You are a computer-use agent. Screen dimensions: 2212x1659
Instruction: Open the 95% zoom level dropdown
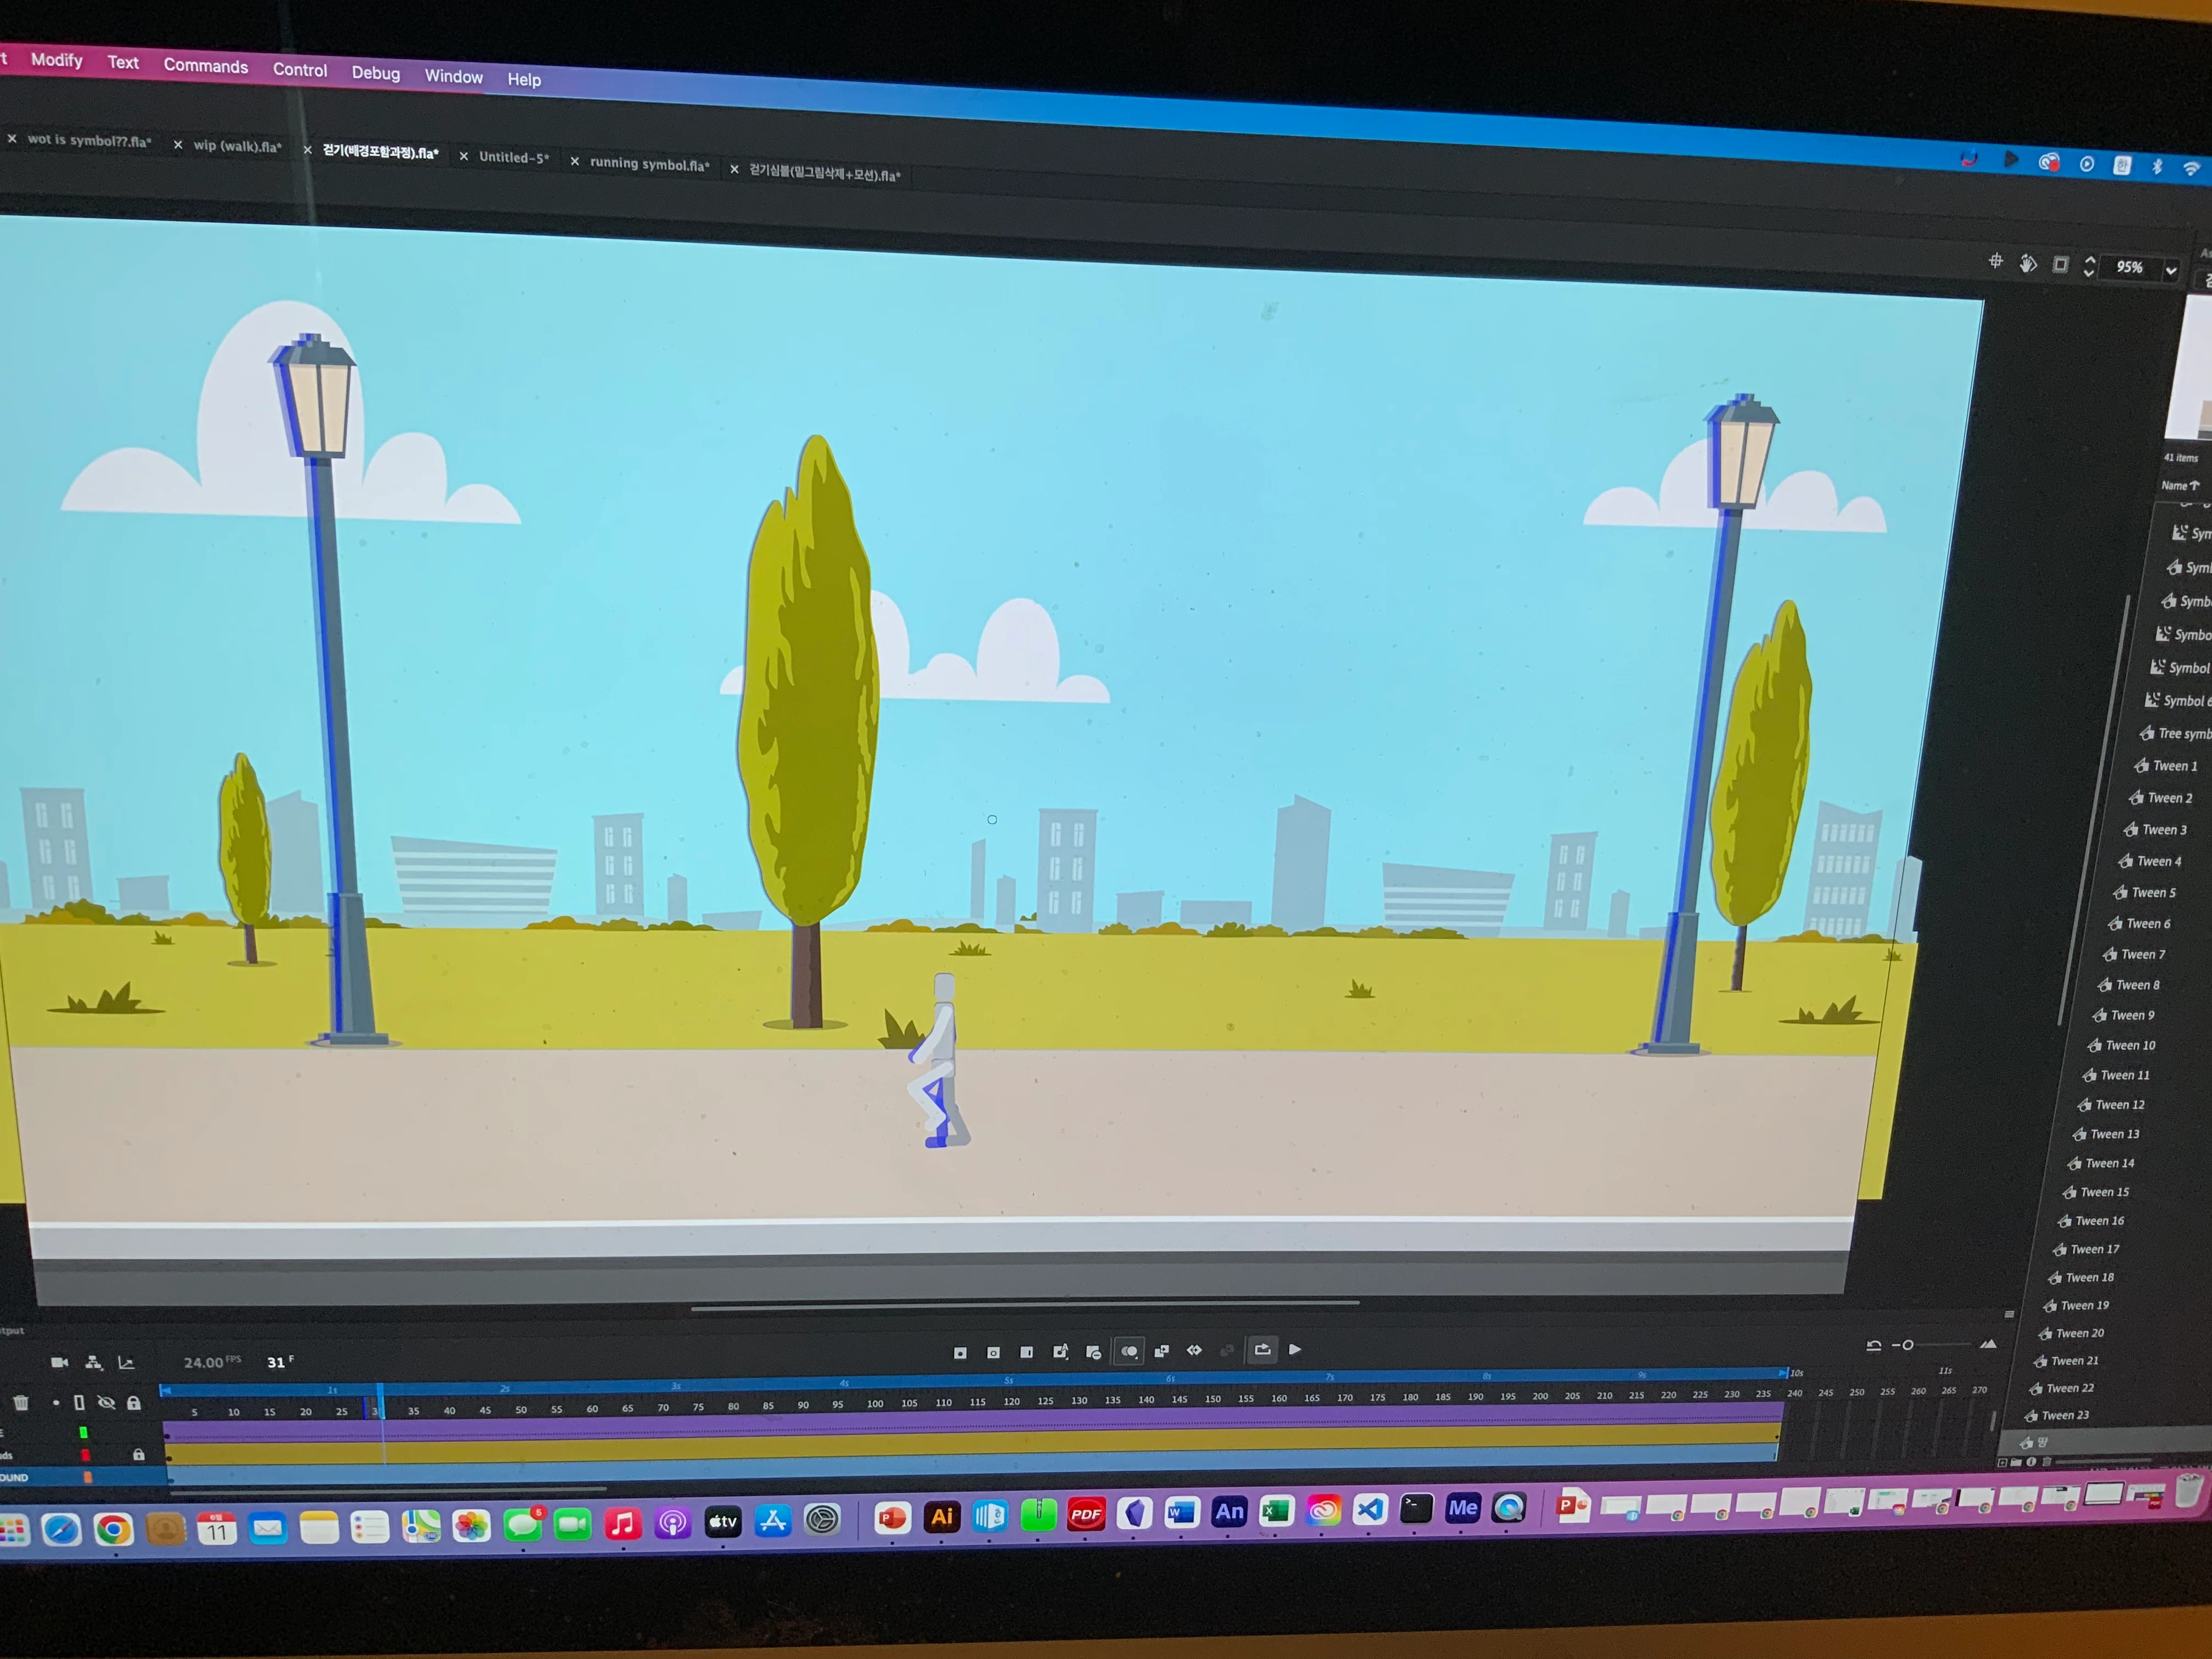[2171, 270]
